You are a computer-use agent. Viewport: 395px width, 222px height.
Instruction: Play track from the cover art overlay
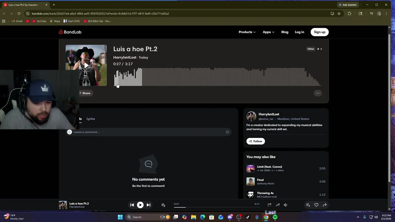point(86,65)
